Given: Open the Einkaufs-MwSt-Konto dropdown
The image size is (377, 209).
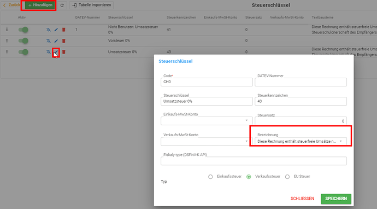Looking at the screenshot, I should pyautogui.click(x=207, y=120).
